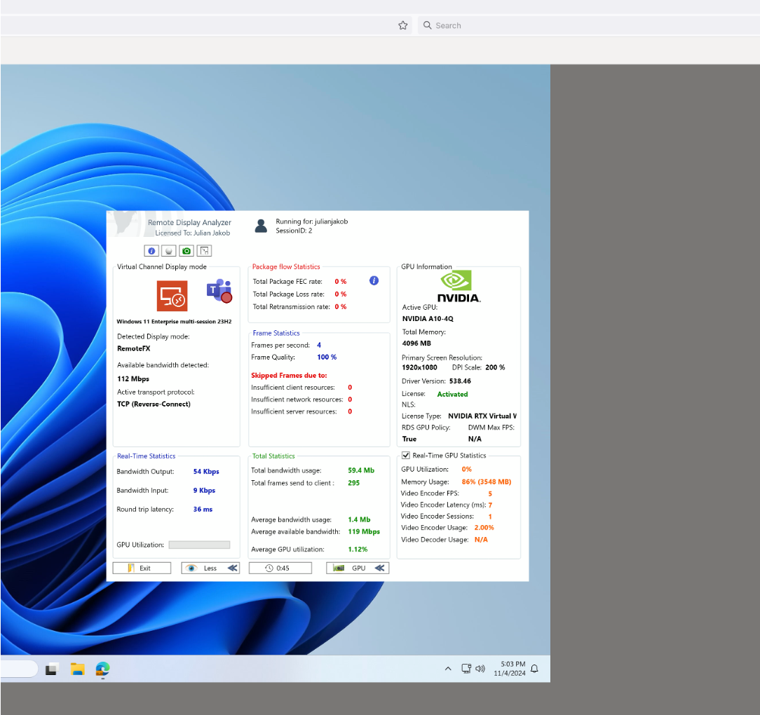Click the user silhouette icon beside Running for
This screenshot has height=715, width=760.
[262, 226]
